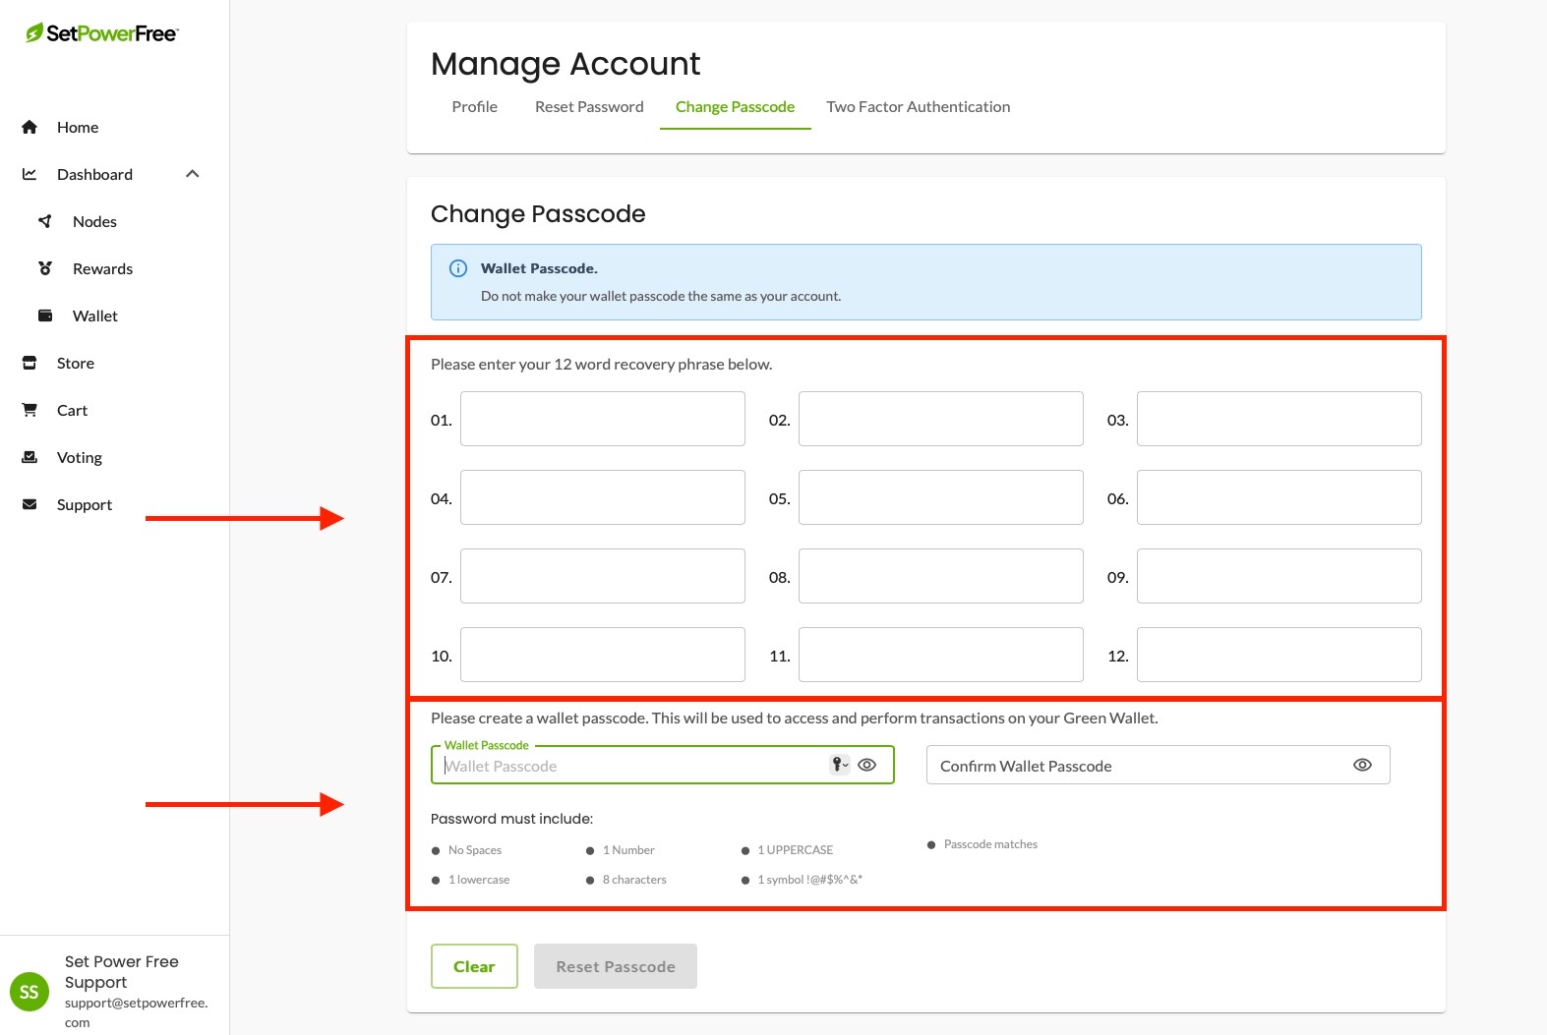Viewport: 1547px width, 1035px height.
Task: Toggle visibility eye in Wallet Passcode field
Action: (867, 765)
